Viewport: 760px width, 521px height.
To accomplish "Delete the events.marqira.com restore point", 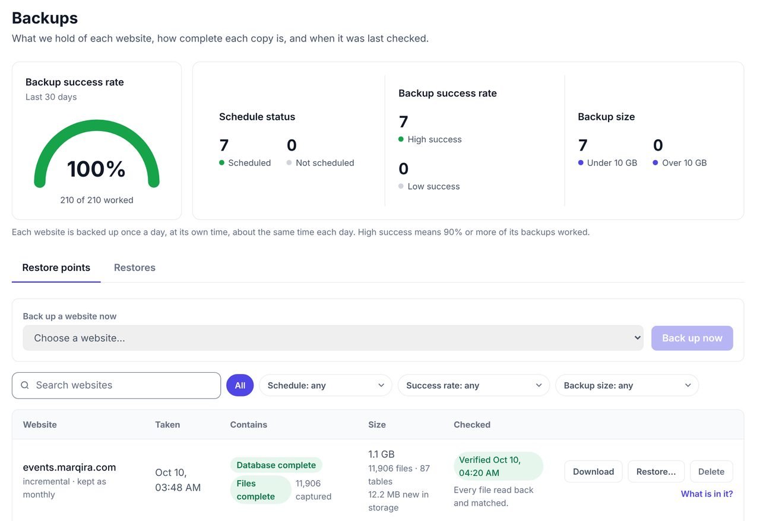I will pos(711,472).
